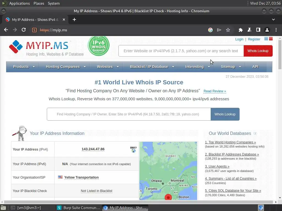Viewport: 282px width, 211px height.
Task: Click the IPv6 Whois Support green badge
Action: click(x=98, y=46)
